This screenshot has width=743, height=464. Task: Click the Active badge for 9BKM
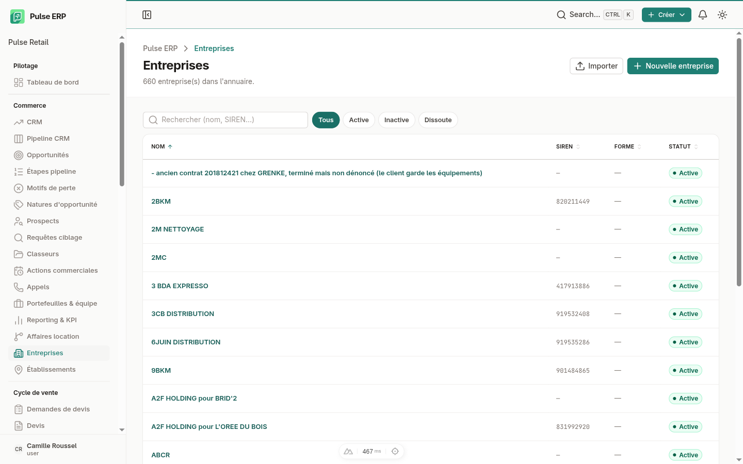685,371
